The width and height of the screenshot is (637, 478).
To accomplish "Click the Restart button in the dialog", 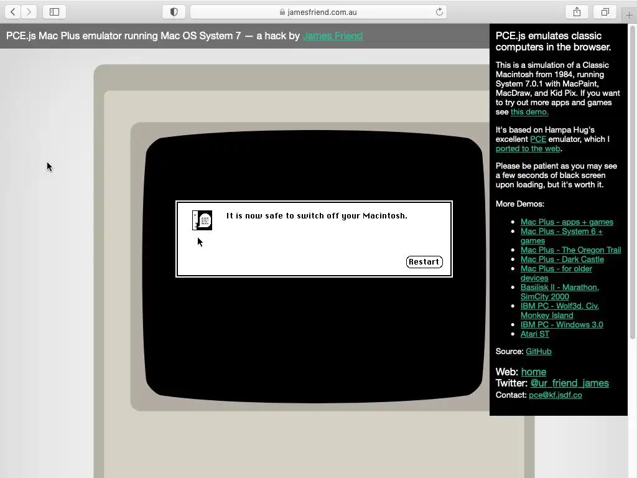I will pos(424,262).
